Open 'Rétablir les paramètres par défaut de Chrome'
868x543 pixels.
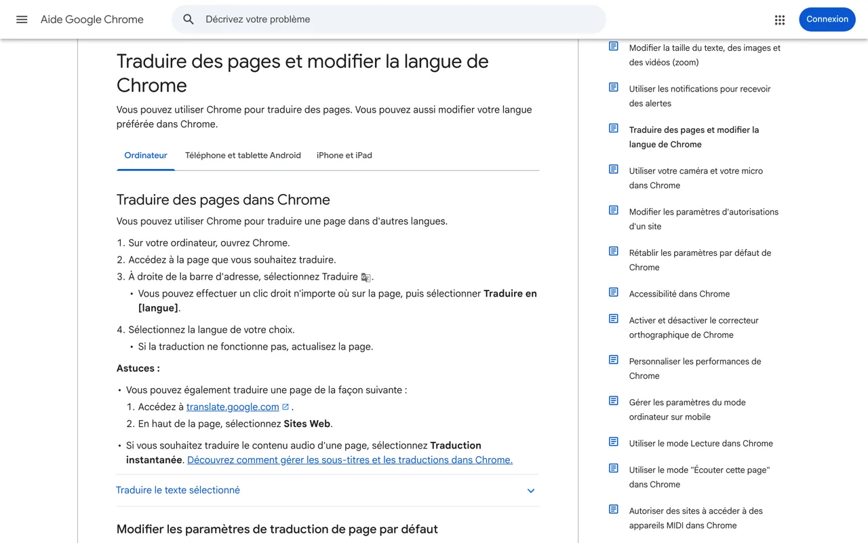(x=700, y=260)
